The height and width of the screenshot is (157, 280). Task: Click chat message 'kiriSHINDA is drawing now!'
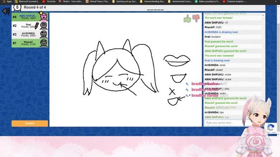(221, 32)
